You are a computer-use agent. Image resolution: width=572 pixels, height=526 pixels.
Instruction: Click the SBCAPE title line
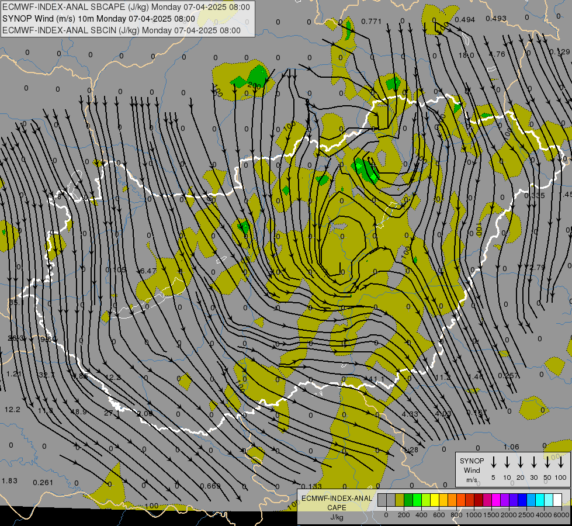126,7
